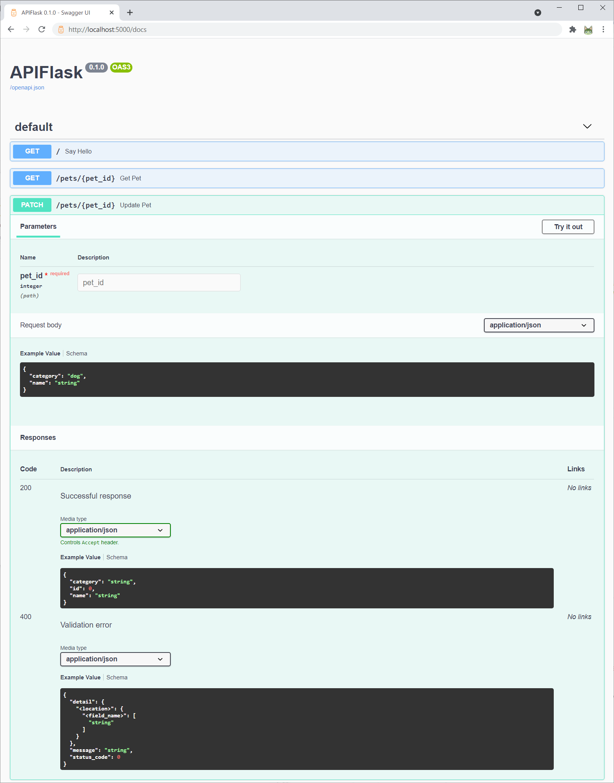The image size is (614, 783).
Task: Collapse the default section using its chevron
Action: [587, 126]
